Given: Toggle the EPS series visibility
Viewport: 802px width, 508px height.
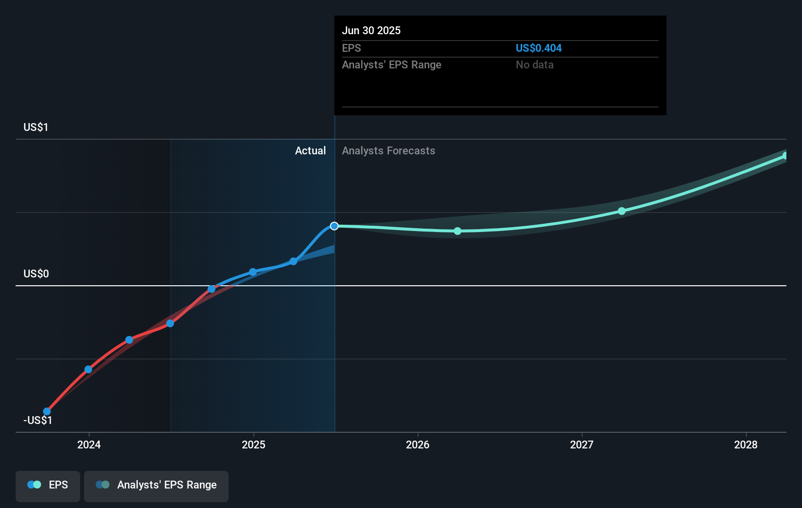Looking at the screenshot, I should click(x=47, y=486).
